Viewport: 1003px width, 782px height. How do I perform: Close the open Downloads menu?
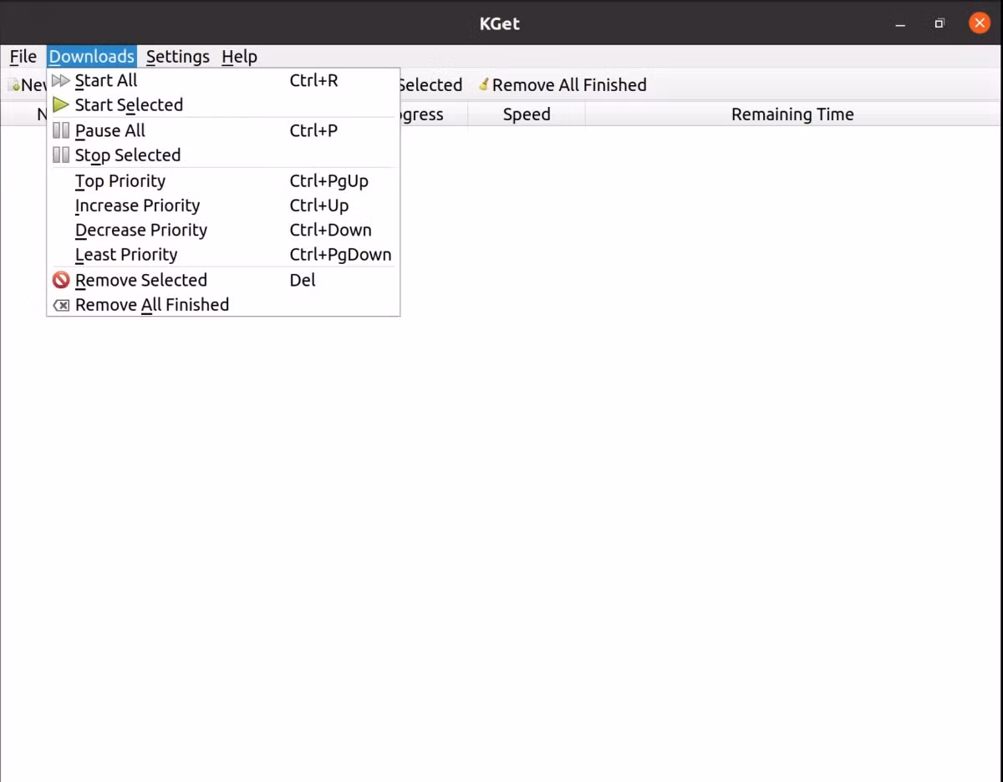click(92, 57)
